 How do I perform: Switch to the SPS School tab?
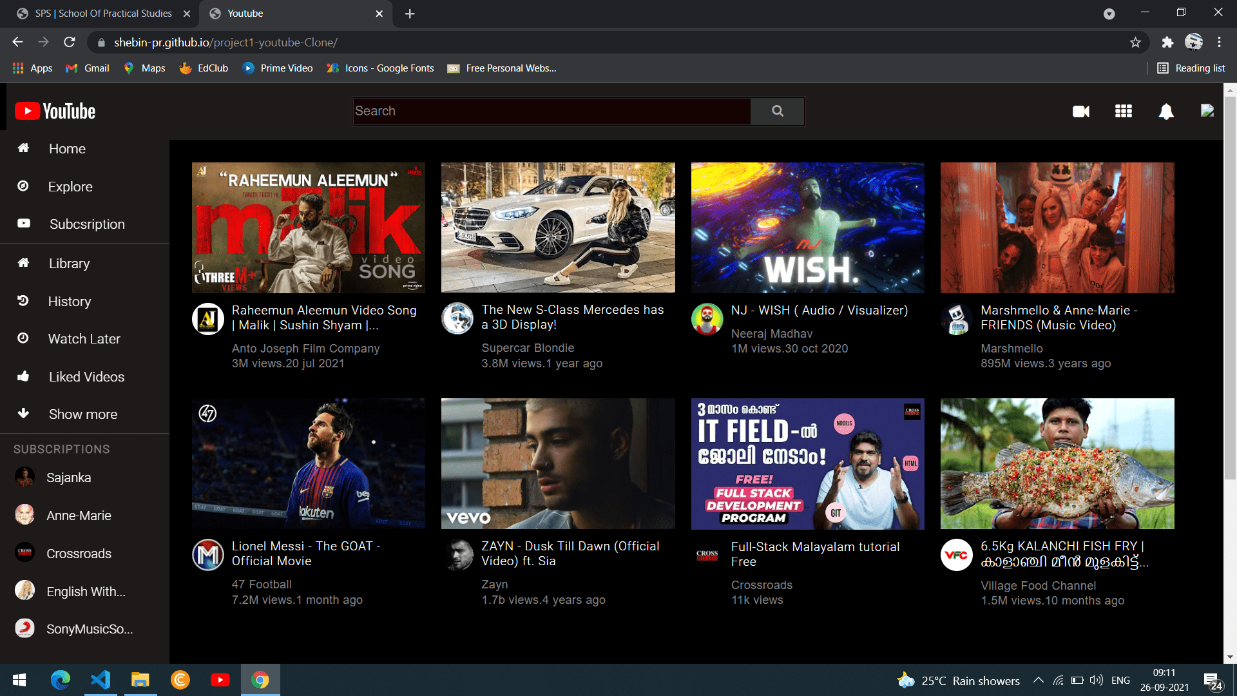point(103,14)
